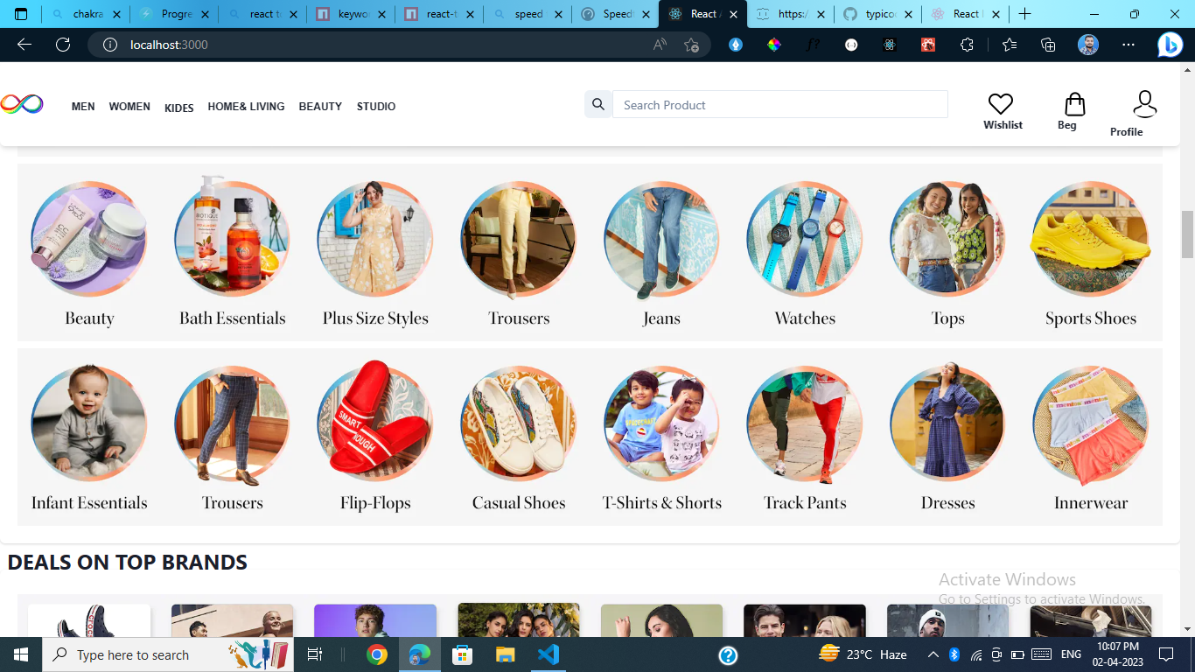Open File Explorer from the taskbar

tap(506, 654)
